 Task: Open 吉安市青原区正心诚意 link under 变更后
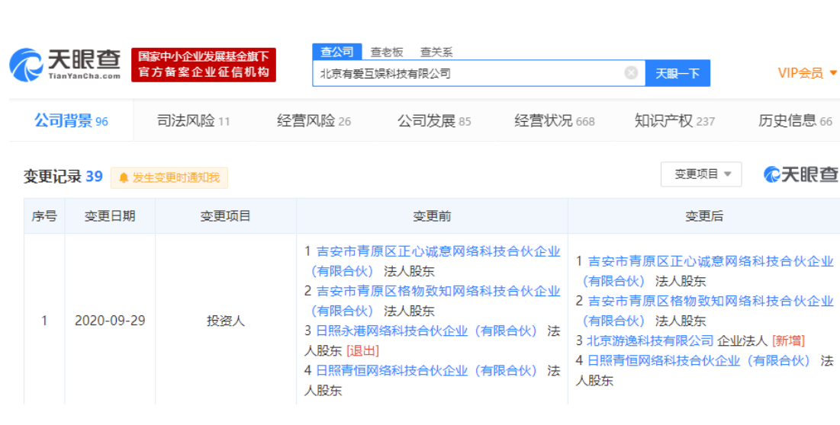tap(708, 270)
